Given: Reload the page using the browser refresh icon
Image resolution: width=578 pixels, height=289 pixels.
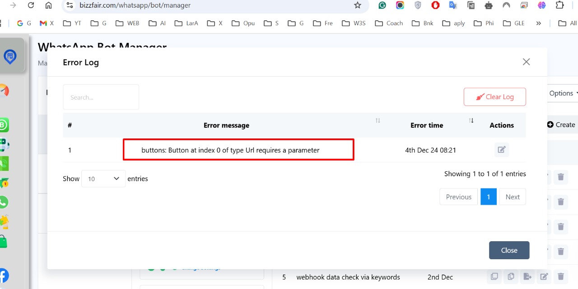Looking at the screenshot, I should [31, 5].
